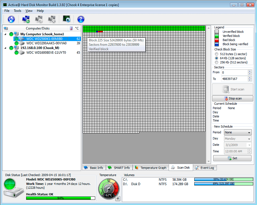Select the WDC WD3200AAKS-00VYA0 disk
257x205 pixels.
46,43
